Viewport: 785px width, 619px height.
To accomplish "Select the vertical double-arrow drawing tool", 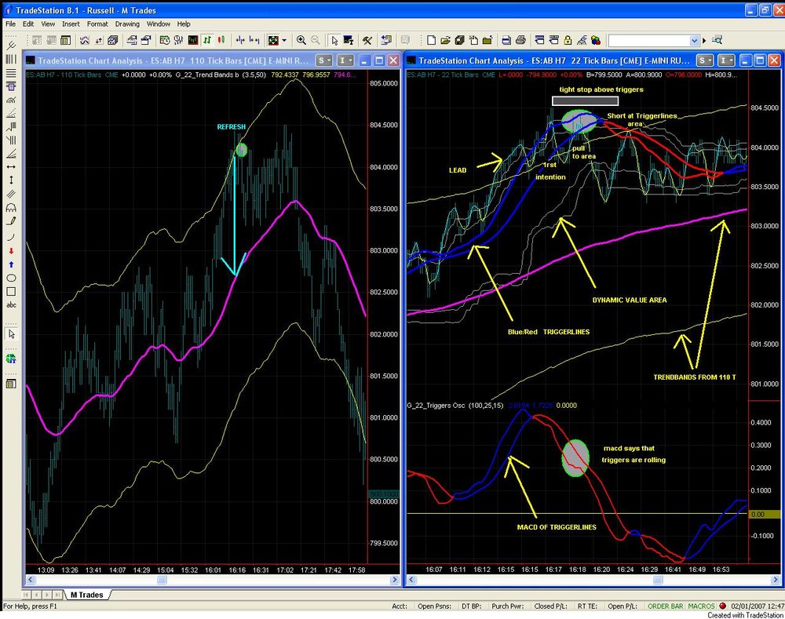I will tap(11, 180).
